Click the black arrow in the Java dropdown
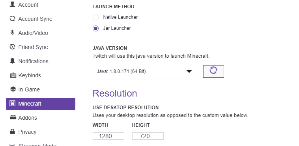 189,71
